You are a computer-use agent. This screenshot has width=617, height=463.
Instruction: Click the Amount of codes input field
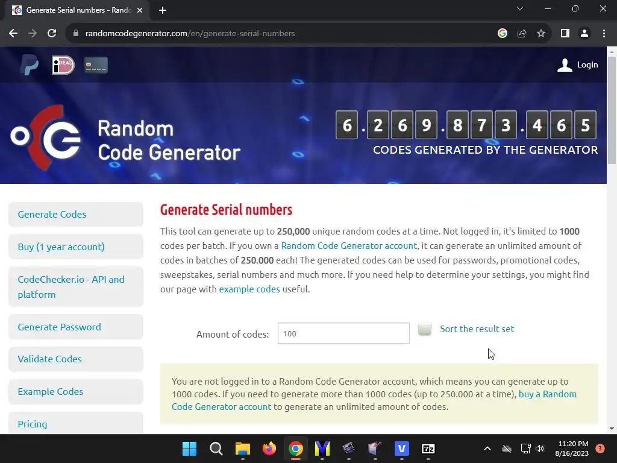click(x=343, y=333)
